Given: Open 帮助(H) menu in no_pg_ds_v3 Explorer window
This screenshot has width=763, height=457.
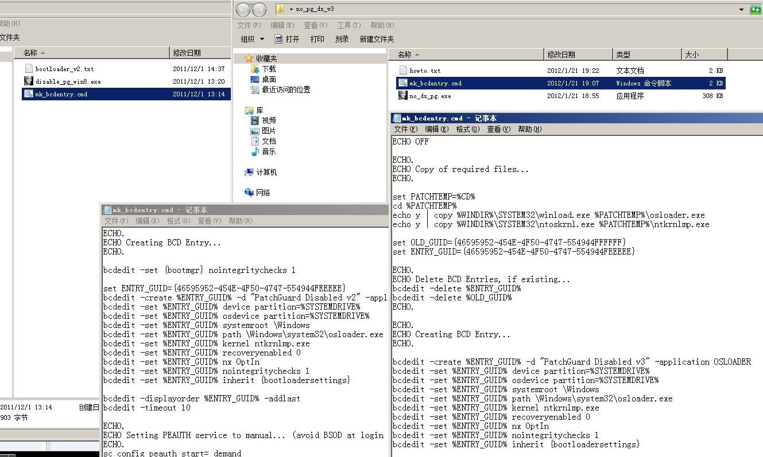Looking at the screenshot, I should 382,25.
